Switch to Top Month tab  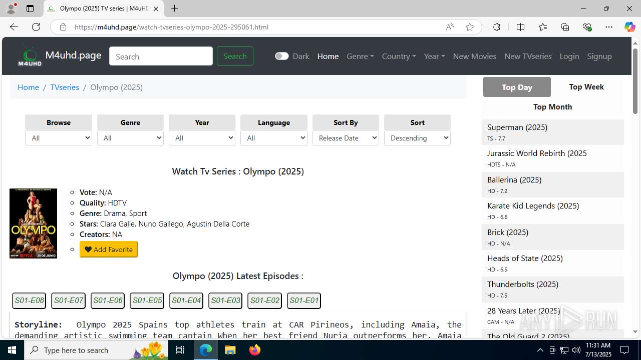click(x=552, y=106)
